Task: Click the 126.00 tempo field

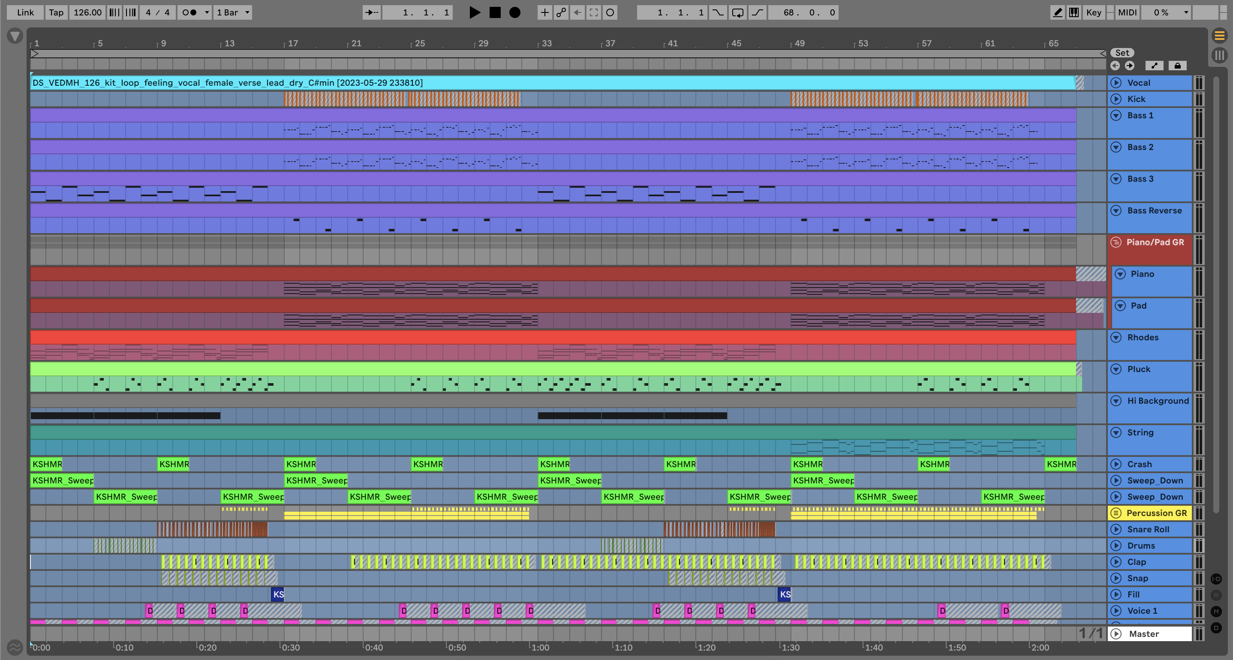Action: (87, 12)
